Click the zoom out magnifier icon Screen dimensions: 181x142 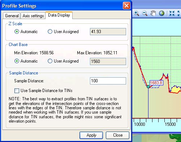point(145,13)
